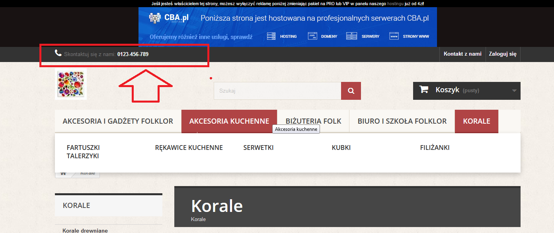The height and width of the screenshot is (233, 554).
Task: Click the Zaloguj się link
Action: (x=503, y=54)
